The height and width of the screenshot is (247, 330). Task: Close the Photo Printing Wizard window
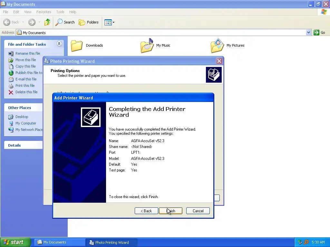point(219,61)
